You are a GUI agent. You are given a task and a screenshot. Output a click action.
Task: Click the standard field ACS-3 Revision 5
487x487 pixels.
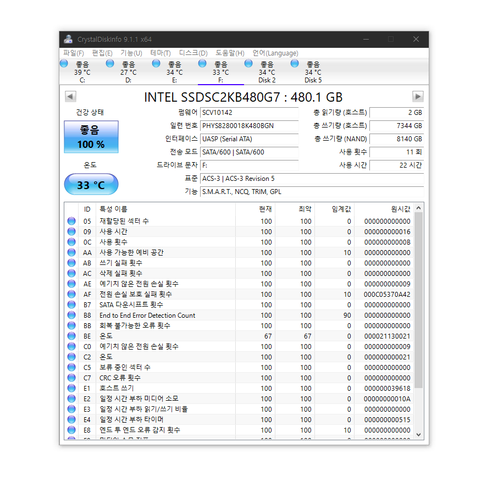[312, 179]
